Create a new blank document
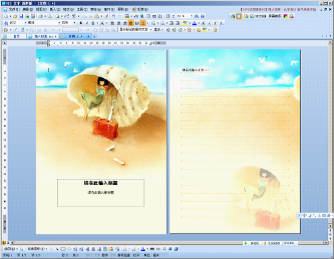Screen dimensions: 334x259 (6, 16)
